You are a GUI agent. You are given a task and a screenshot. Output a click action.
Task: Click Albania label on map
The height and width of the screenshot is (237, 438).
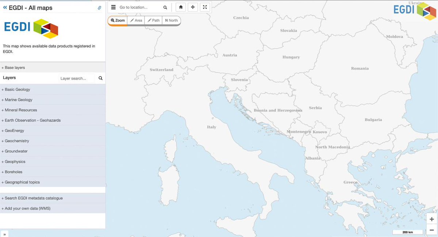pyautogui.click(x=313, y=158)
